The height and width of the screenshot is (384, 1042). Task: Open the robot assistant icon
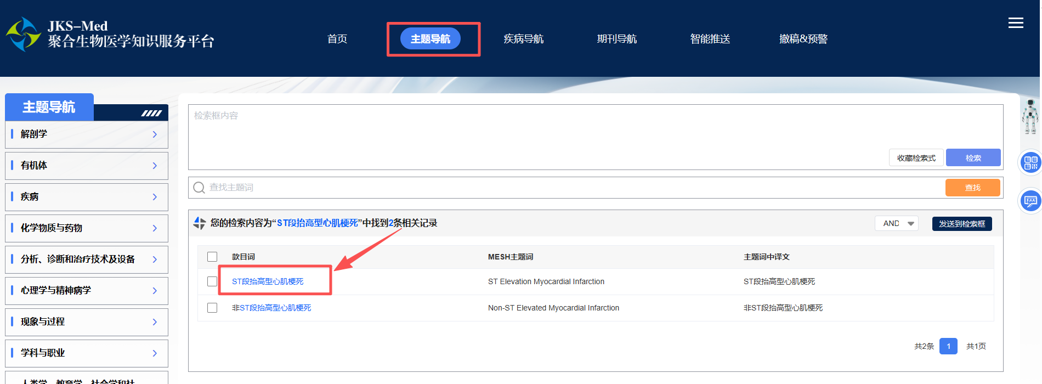click(x=1030, y=116)
